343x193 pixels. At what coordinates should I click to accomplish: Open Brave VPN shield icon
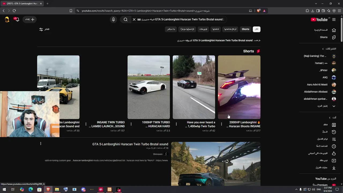pyautogui.click(x=334, y=11)
